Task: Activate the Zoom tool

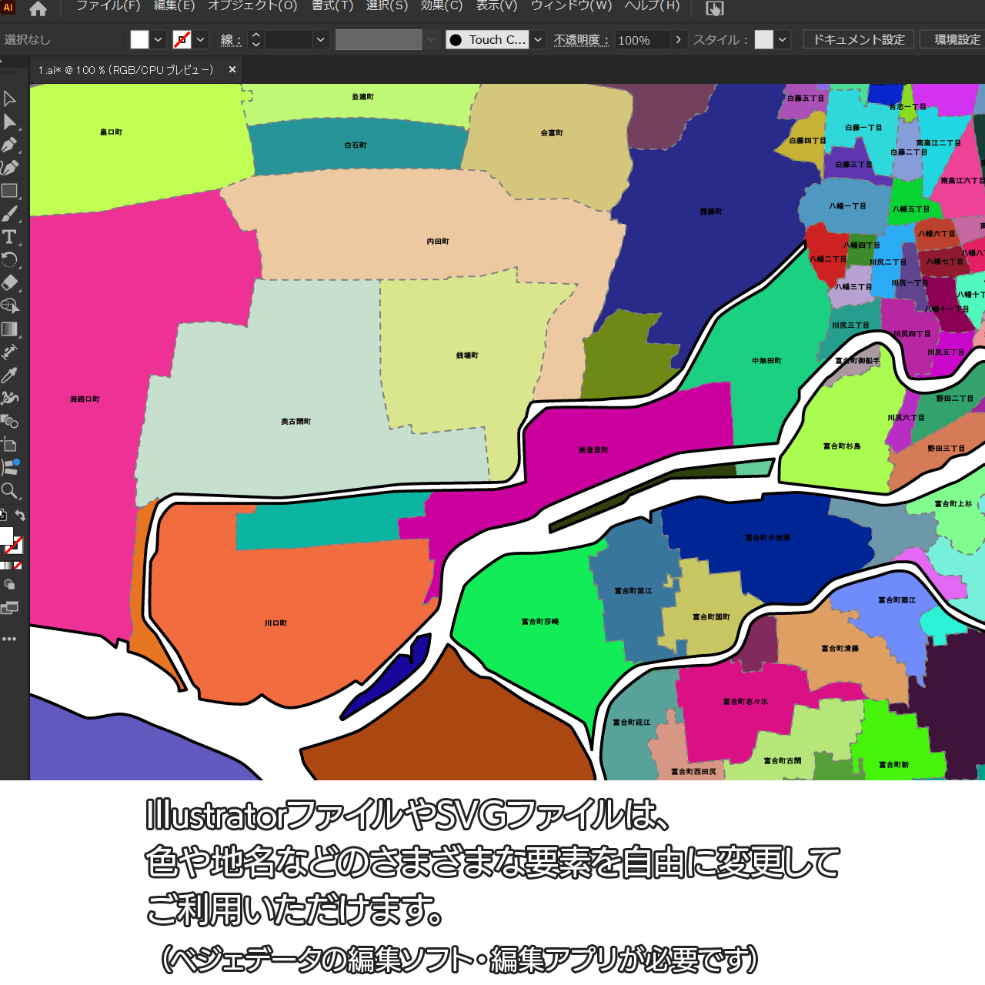Action: (9, 490)
